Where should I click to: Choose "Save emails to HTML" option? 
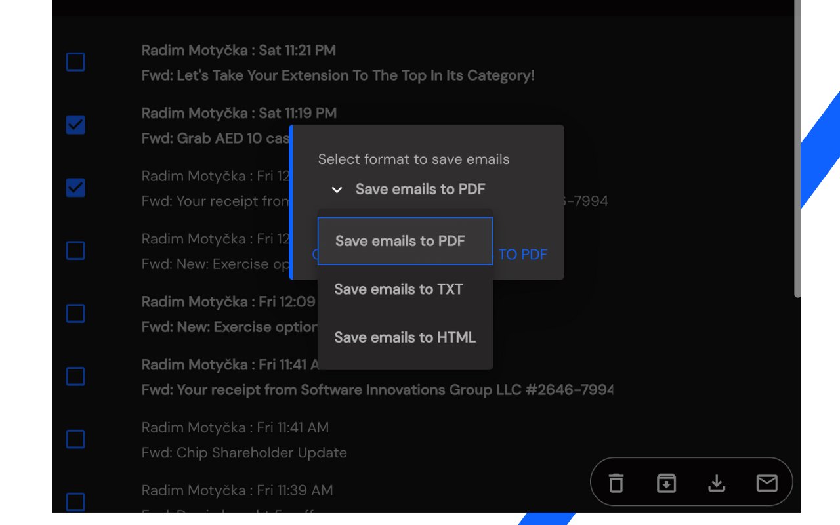pyautogui.click(x=404, y=337)
